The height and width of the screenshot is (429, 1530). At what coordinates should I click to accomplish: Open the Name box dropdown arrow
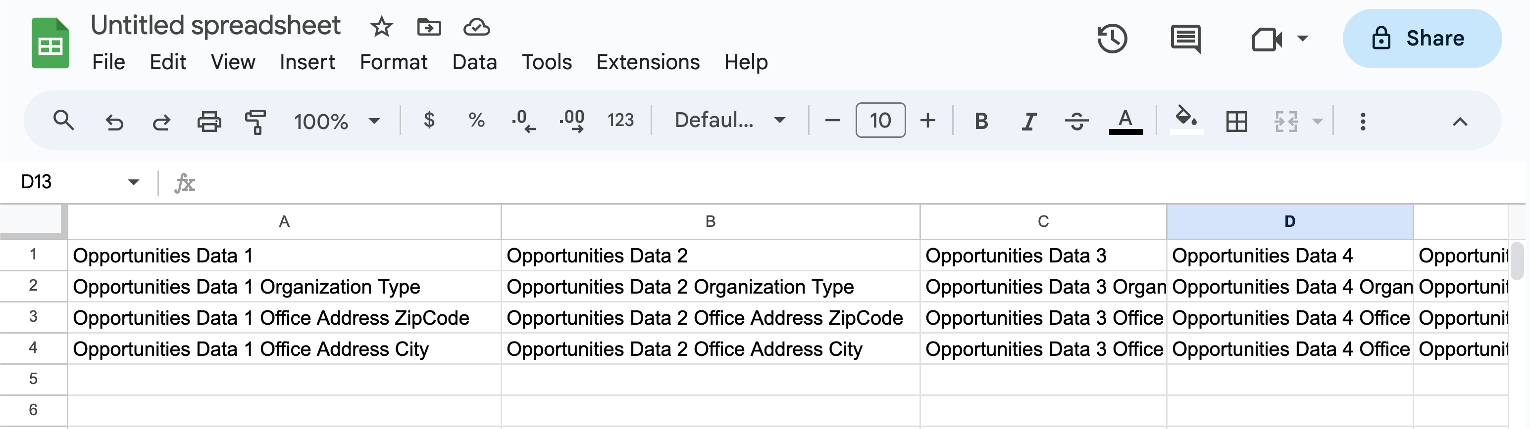[134, 182]
